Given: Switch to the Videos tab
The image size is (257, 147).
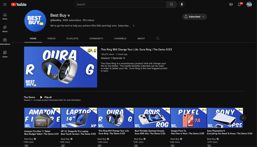Looking at the screenshot, I should coord(51,38).
